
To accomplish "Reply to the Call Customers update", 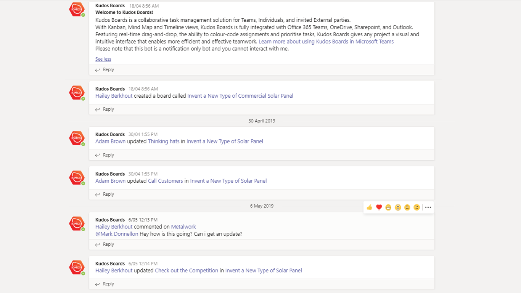I will [x=105, y=195].
